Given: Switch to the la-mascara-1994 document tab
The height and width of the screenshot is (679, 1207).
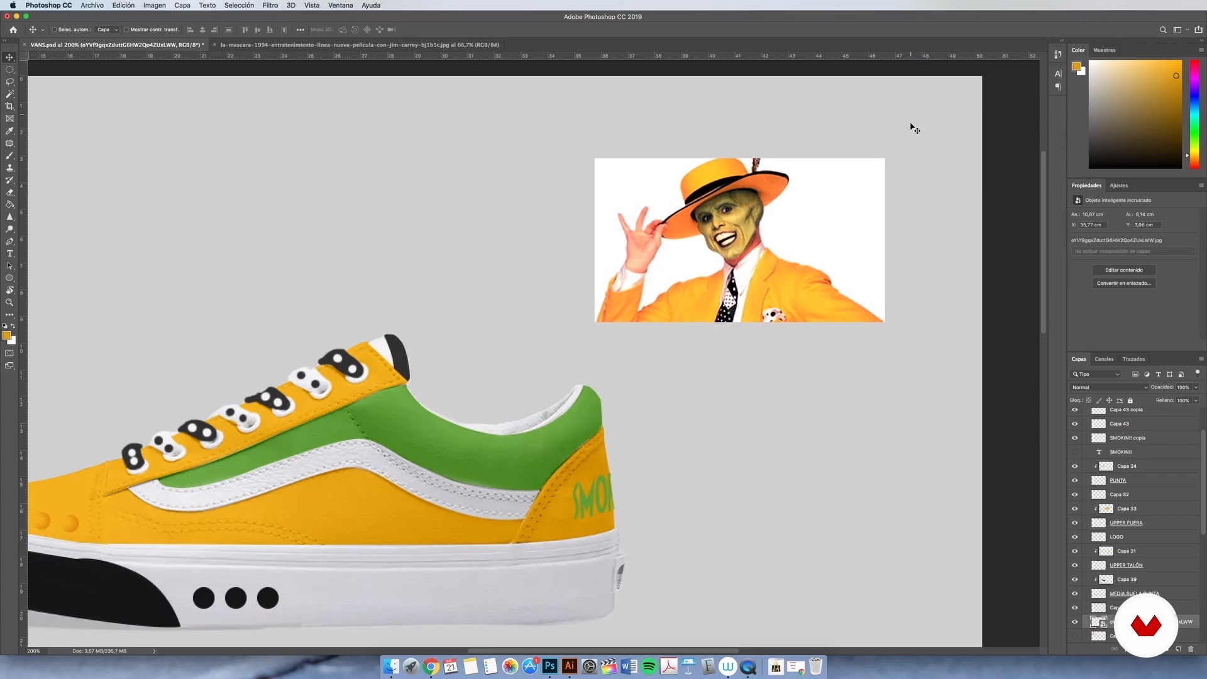Looking at the screenshot, I should pyautogui.click(x=360, y=45).
